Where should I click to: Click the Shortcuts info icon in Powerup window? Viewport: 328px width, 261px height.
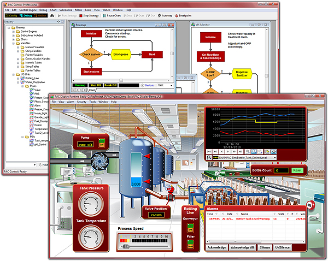pos(143,85)
